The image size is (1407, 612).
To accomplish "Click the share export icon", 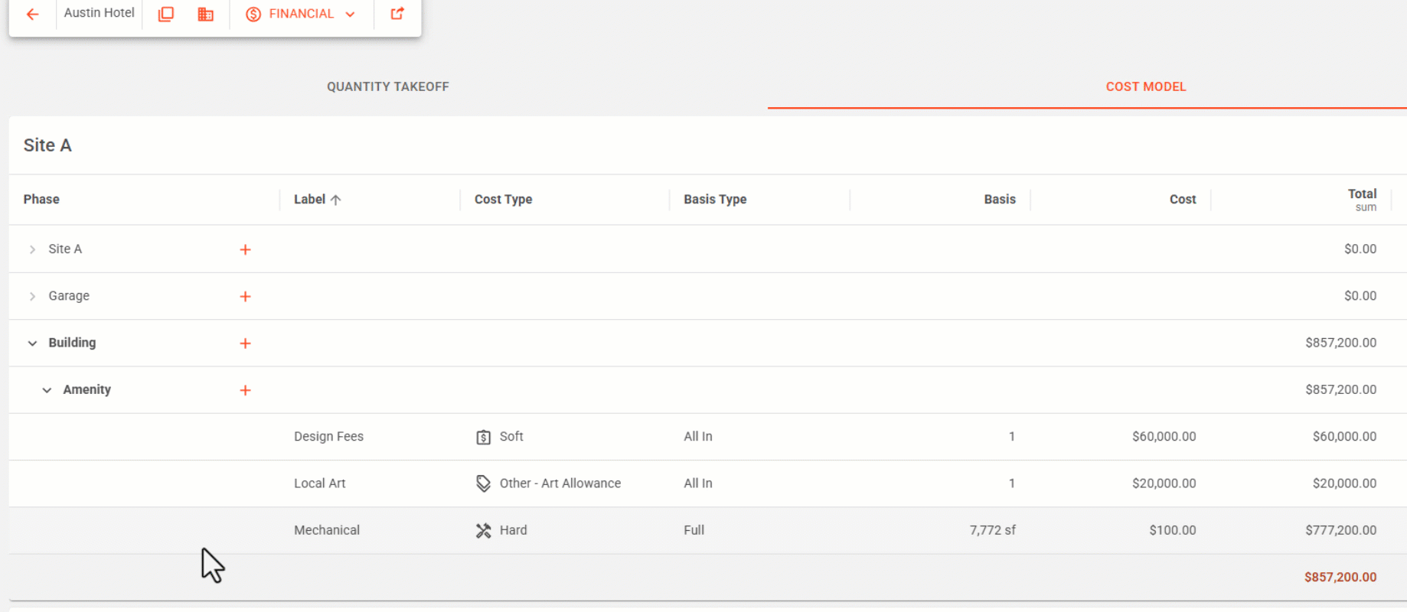I will tap(397, 14).
